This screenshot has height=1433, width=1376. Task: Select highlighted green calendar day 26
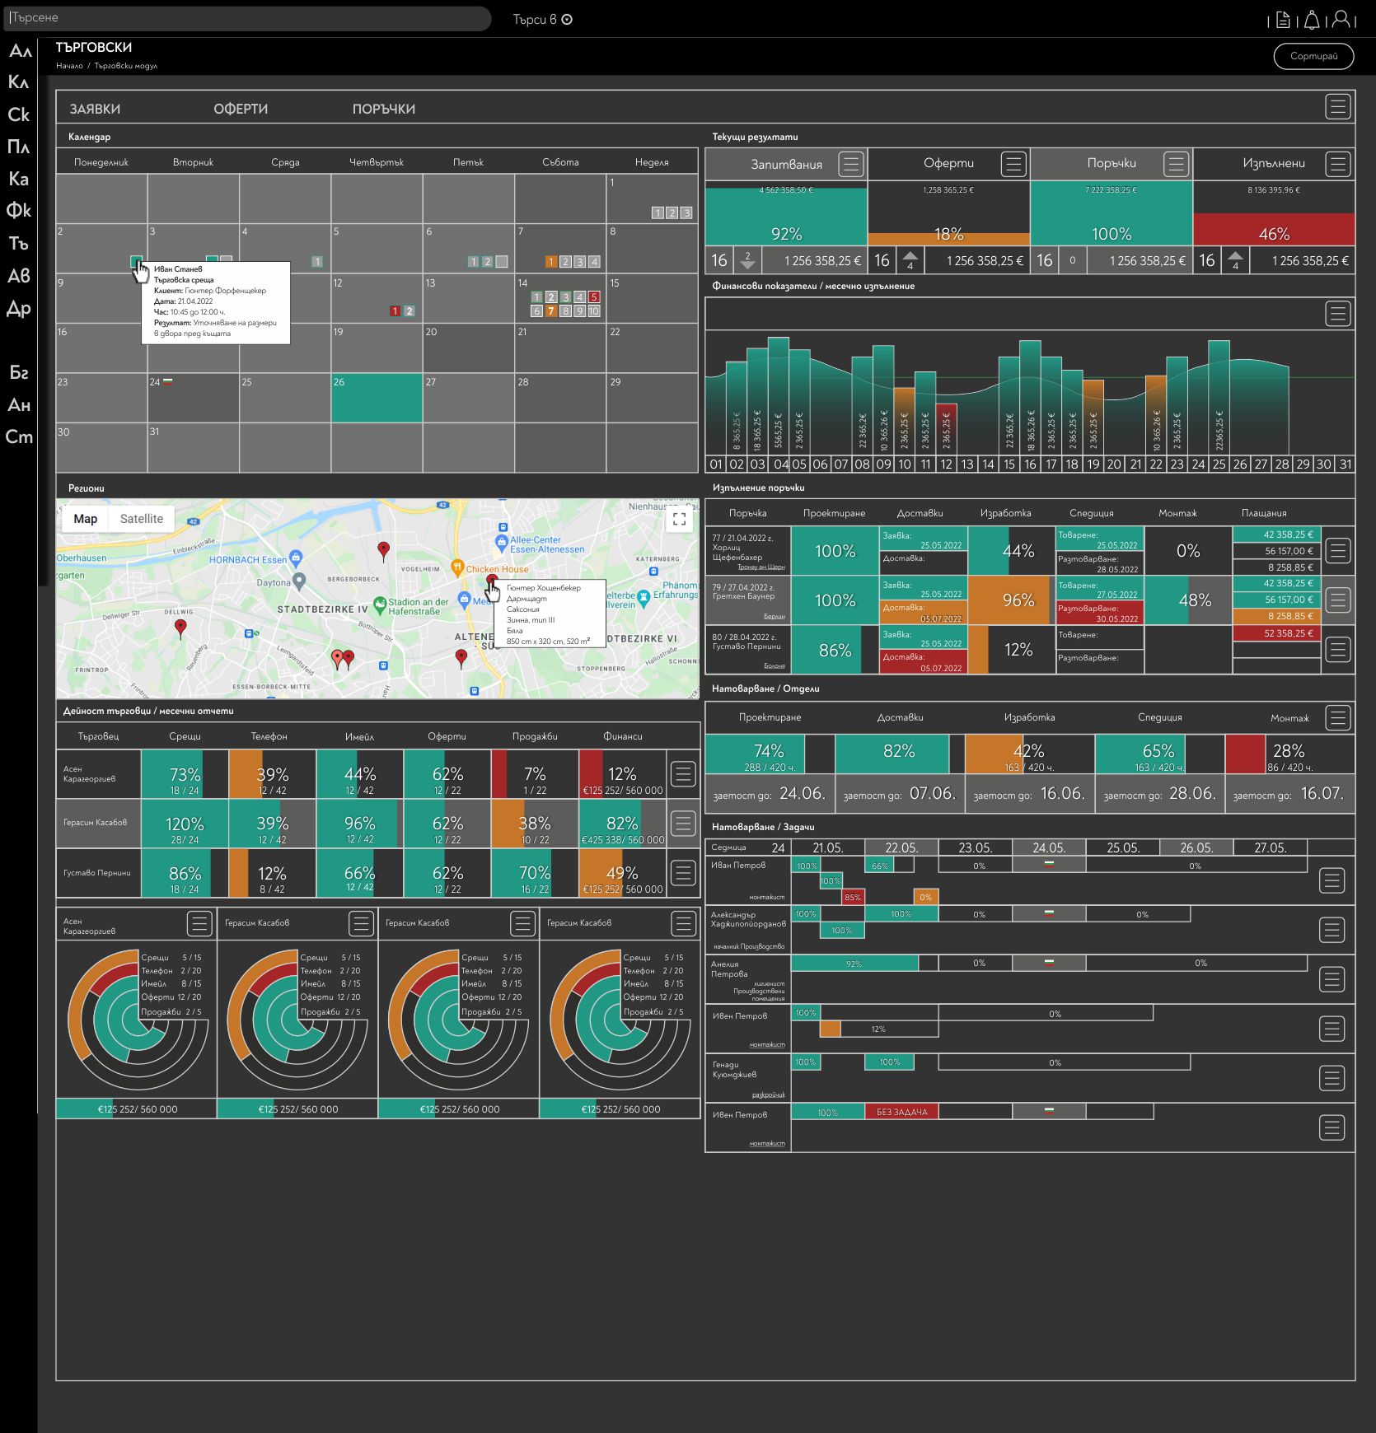pyautogui.click(x=377, y=398)
